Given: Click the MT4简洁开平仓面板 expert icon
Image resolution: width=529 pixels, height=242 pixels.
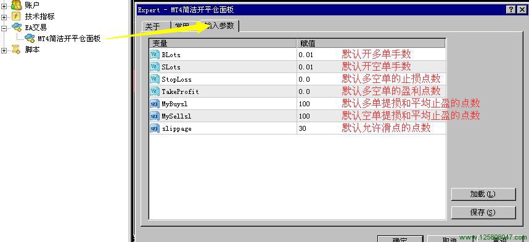Looking at the screenshot, I should click(30, 38).
